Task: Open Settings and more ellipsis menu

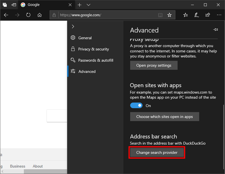Action: coord(219,15)
